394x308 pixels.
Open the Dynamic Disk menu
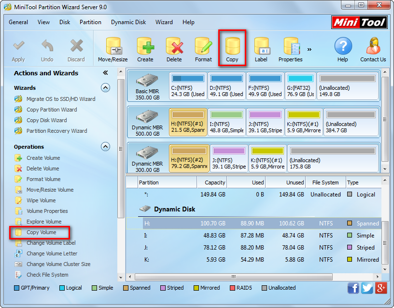point(128,22)
